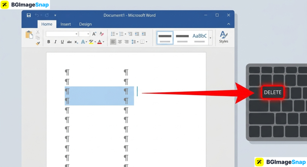307x167 pixels.
Task: Switch to the Home tab
Action: tap(47, 24)
